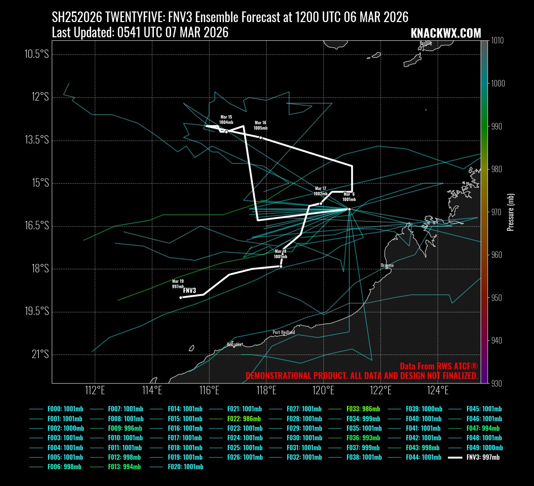Screen dimensions: 534x486
Task: Click the 970 mark on pressure colorbar
Action: pyautogui.click(x=497, y=212)
